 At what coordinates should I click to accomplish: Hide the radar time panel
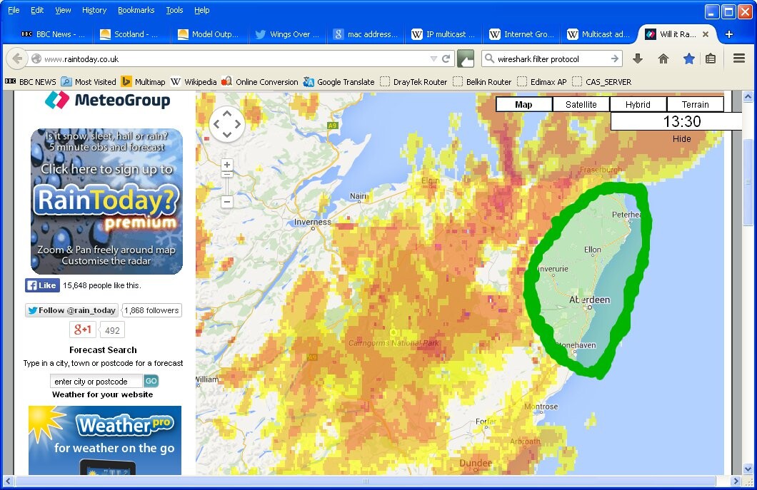(x=682, y=139)
